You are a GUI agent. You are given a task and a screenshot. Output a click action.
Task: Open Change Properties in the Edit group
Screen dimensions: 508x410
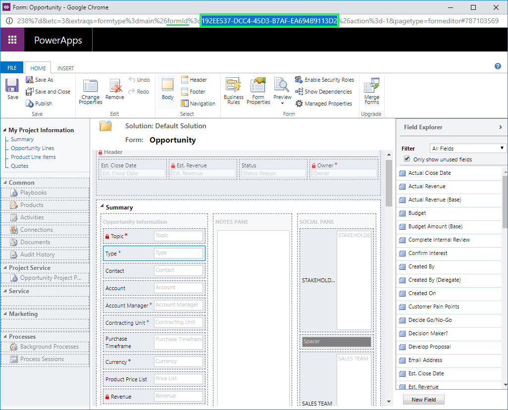point(90,92)
